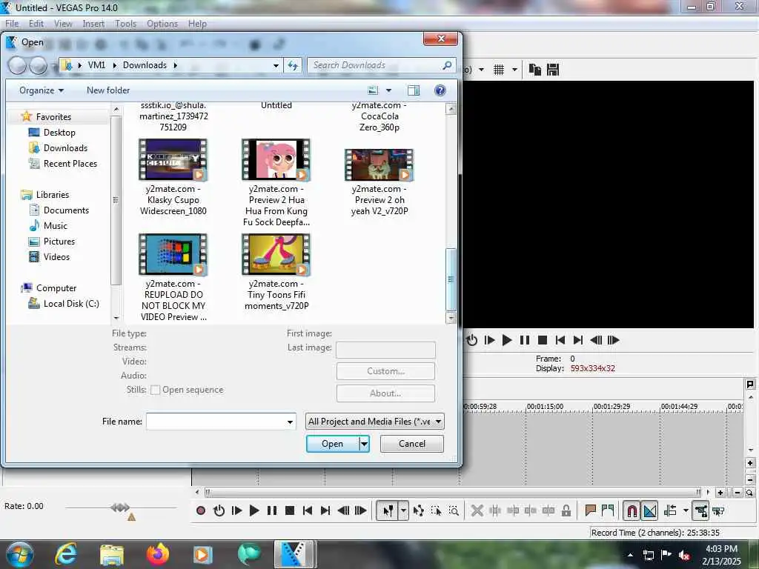
Task: Open the change-your-view dropdown arrow
Action: coord(388,90)
